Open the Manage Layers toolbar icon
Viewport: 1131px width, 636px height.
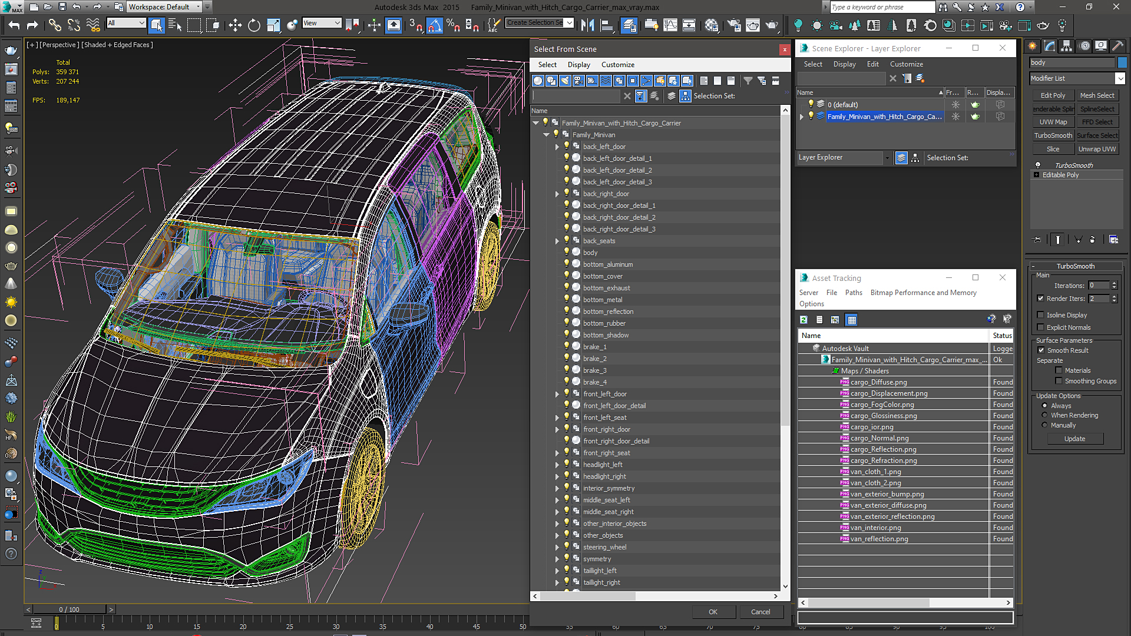tap(629, 25)
